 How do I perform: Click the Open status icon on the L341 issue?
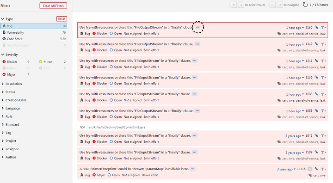pos(111,67)
